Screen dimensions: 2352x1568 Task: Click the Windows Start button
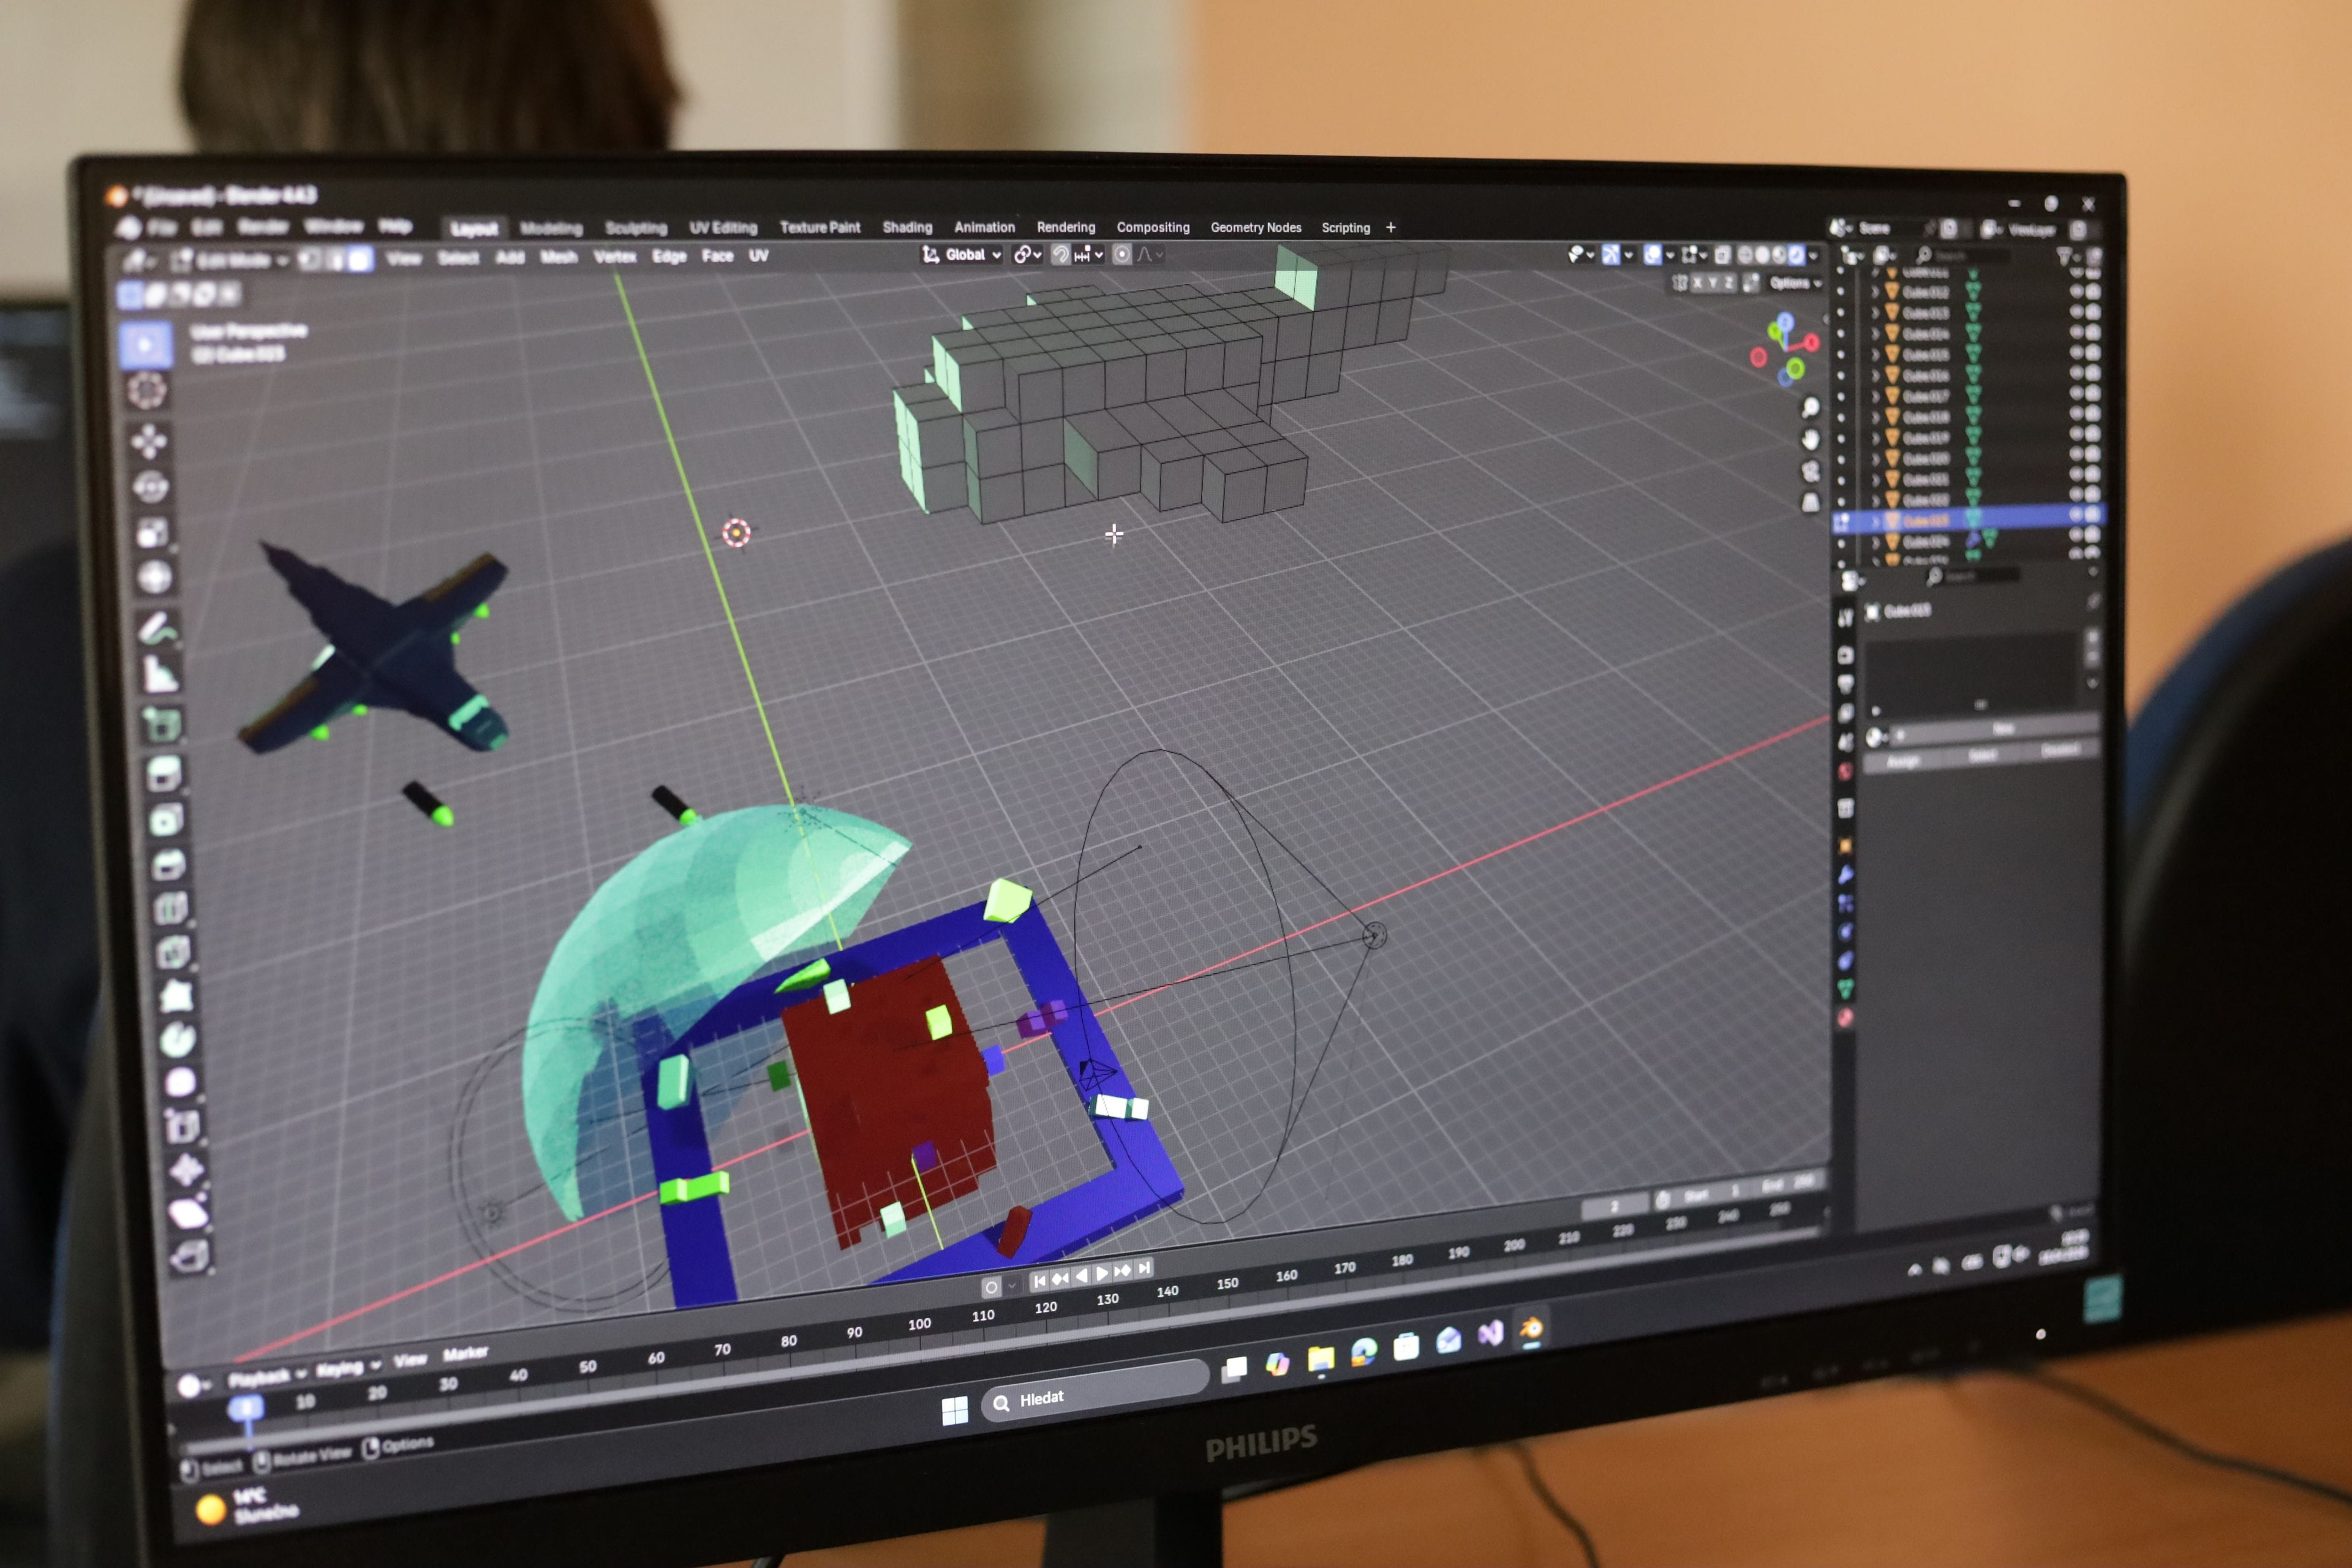[x=954, y=1410]
